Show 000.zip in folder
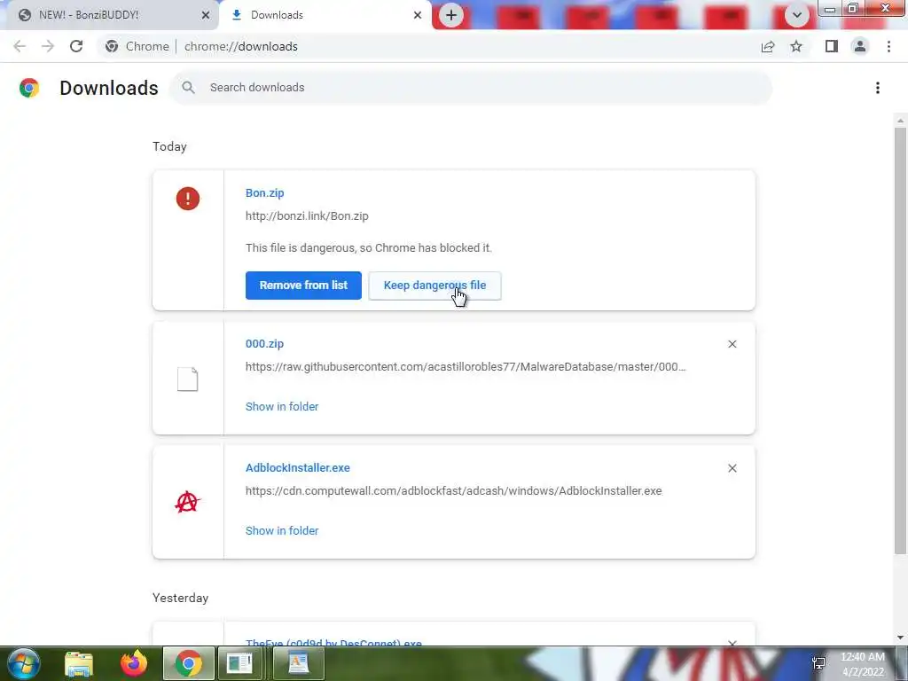 (x=282, y=406)
